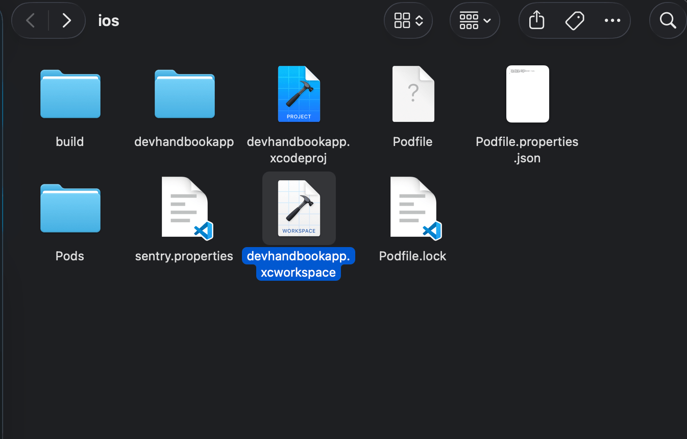Screen dimensions: 687x439
Task: Open the Share button in the toolbar
Action: [536, 20]
